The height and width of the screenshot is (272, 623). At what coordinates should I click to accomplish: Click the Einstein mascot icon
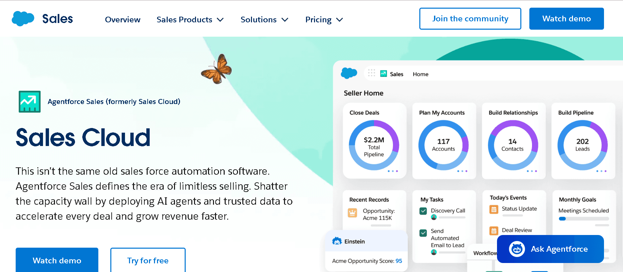click(x=337, y=241)
